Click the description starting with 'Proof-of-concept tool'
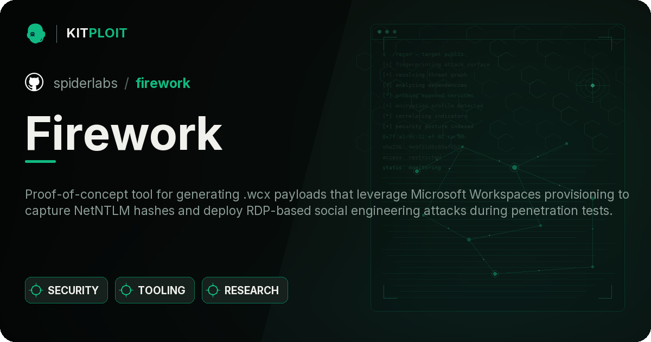This screenshot has width=651, height=342. point(327,202)
